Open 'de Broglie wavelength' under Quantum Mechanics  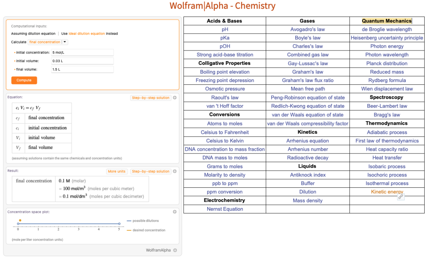tap(387, 29)
